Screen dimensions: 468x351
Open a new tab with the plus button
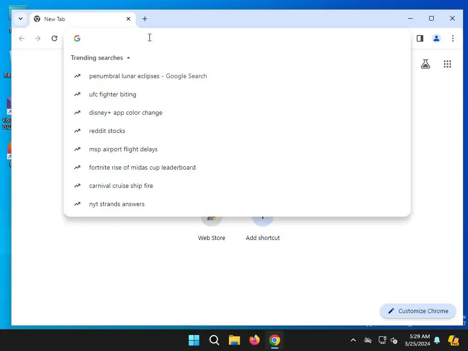145,19
